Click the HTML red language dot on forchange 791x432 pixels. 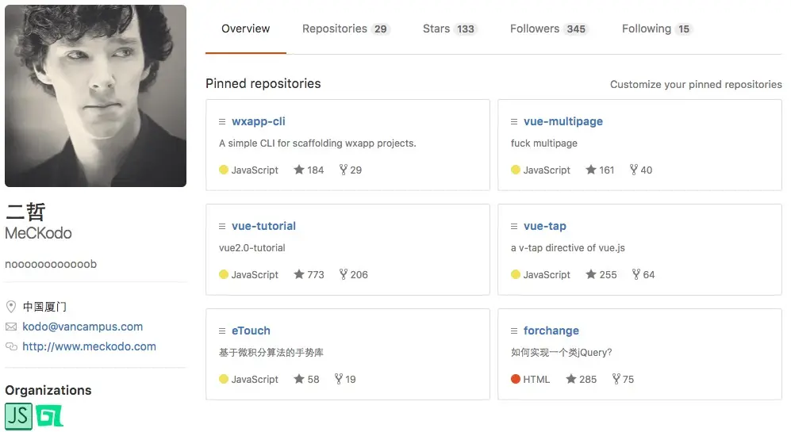tap(516, 379)
